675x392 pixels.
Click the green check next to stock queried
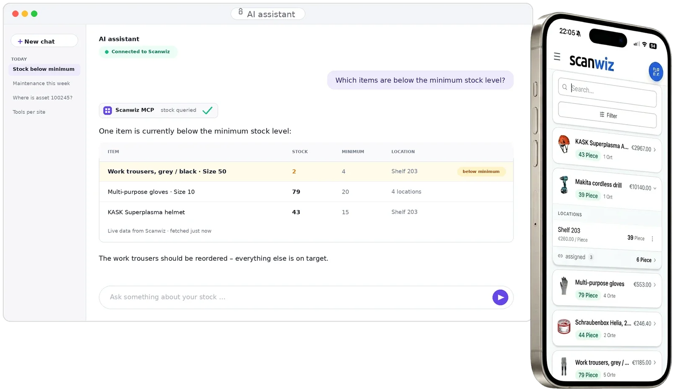(207, 110)
